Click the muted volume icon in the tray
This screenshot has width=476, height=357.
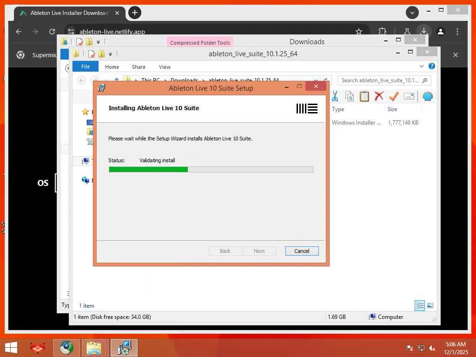[432, 348]
